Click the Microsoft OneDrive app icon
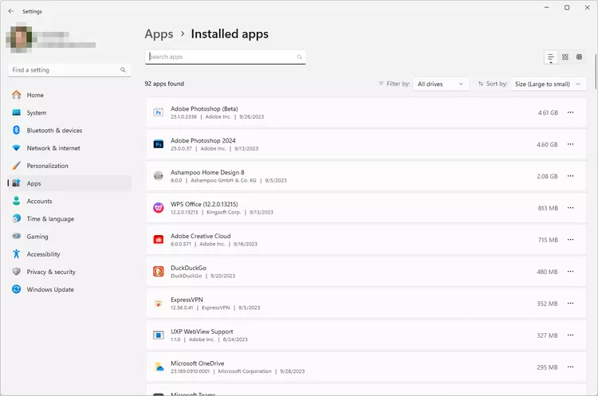Screen dimensions: 598x396 point(159,367)
